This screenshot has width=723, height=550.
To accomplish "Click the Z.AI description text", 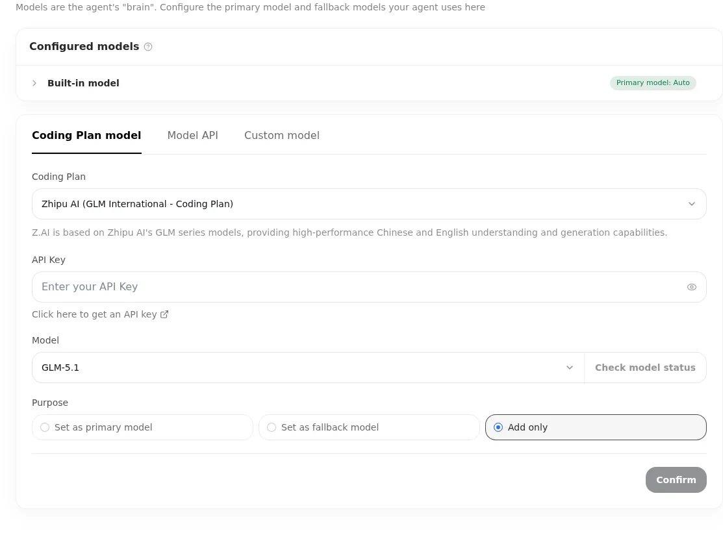I will tap(349, 232).
